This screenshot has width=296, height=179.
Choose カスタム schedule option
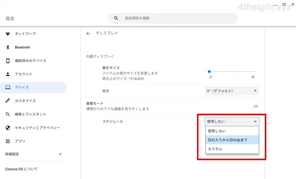pyautogui.click(x=232, y=149)
